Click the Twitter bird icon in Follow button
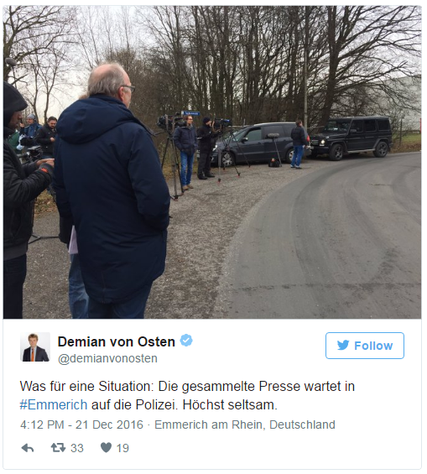Viewport: 427px width, 474px height. (x=343, y=346)
